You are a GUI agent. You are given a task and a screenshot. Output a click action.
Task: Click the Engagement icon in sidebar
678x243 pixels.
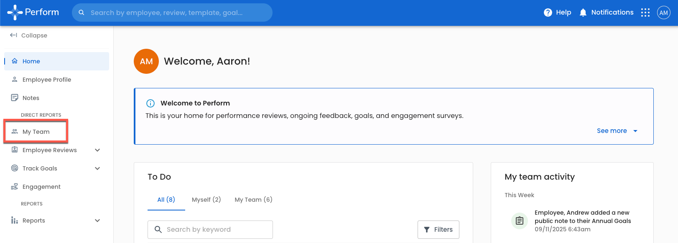coord(15,187)
